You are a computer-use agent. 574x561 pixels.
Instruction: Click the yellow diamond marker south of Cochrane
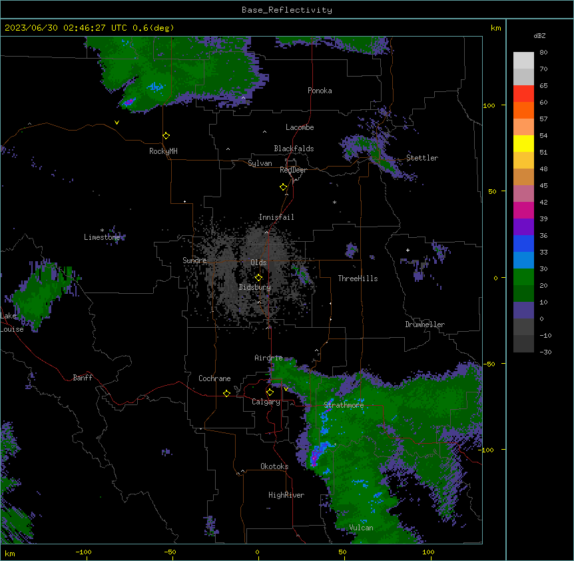coord(226,393)
